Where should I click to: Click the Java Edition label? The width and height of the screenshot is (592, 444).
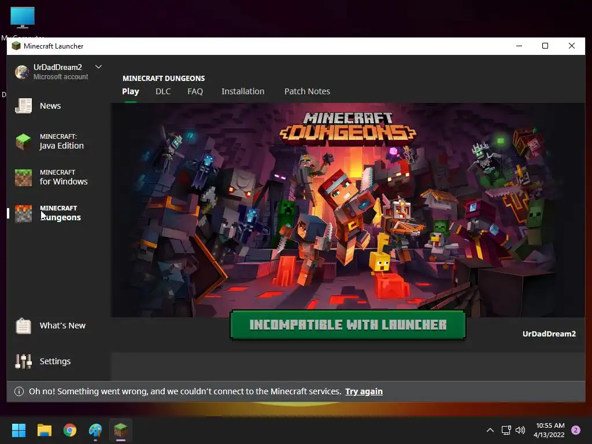click(x=61, y=146)
